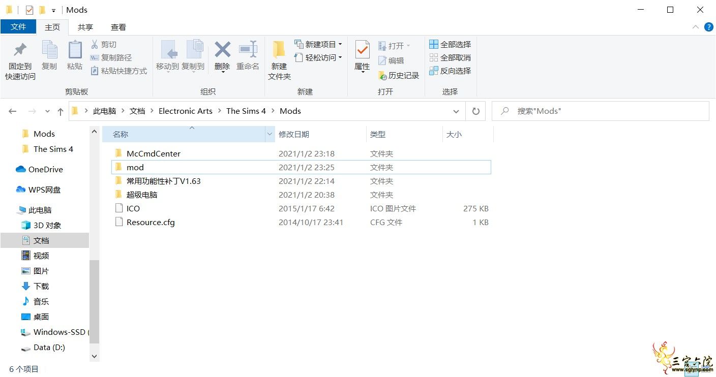Click Select none (全部取消)
This screenshot has width=716, height=377.
450,58
